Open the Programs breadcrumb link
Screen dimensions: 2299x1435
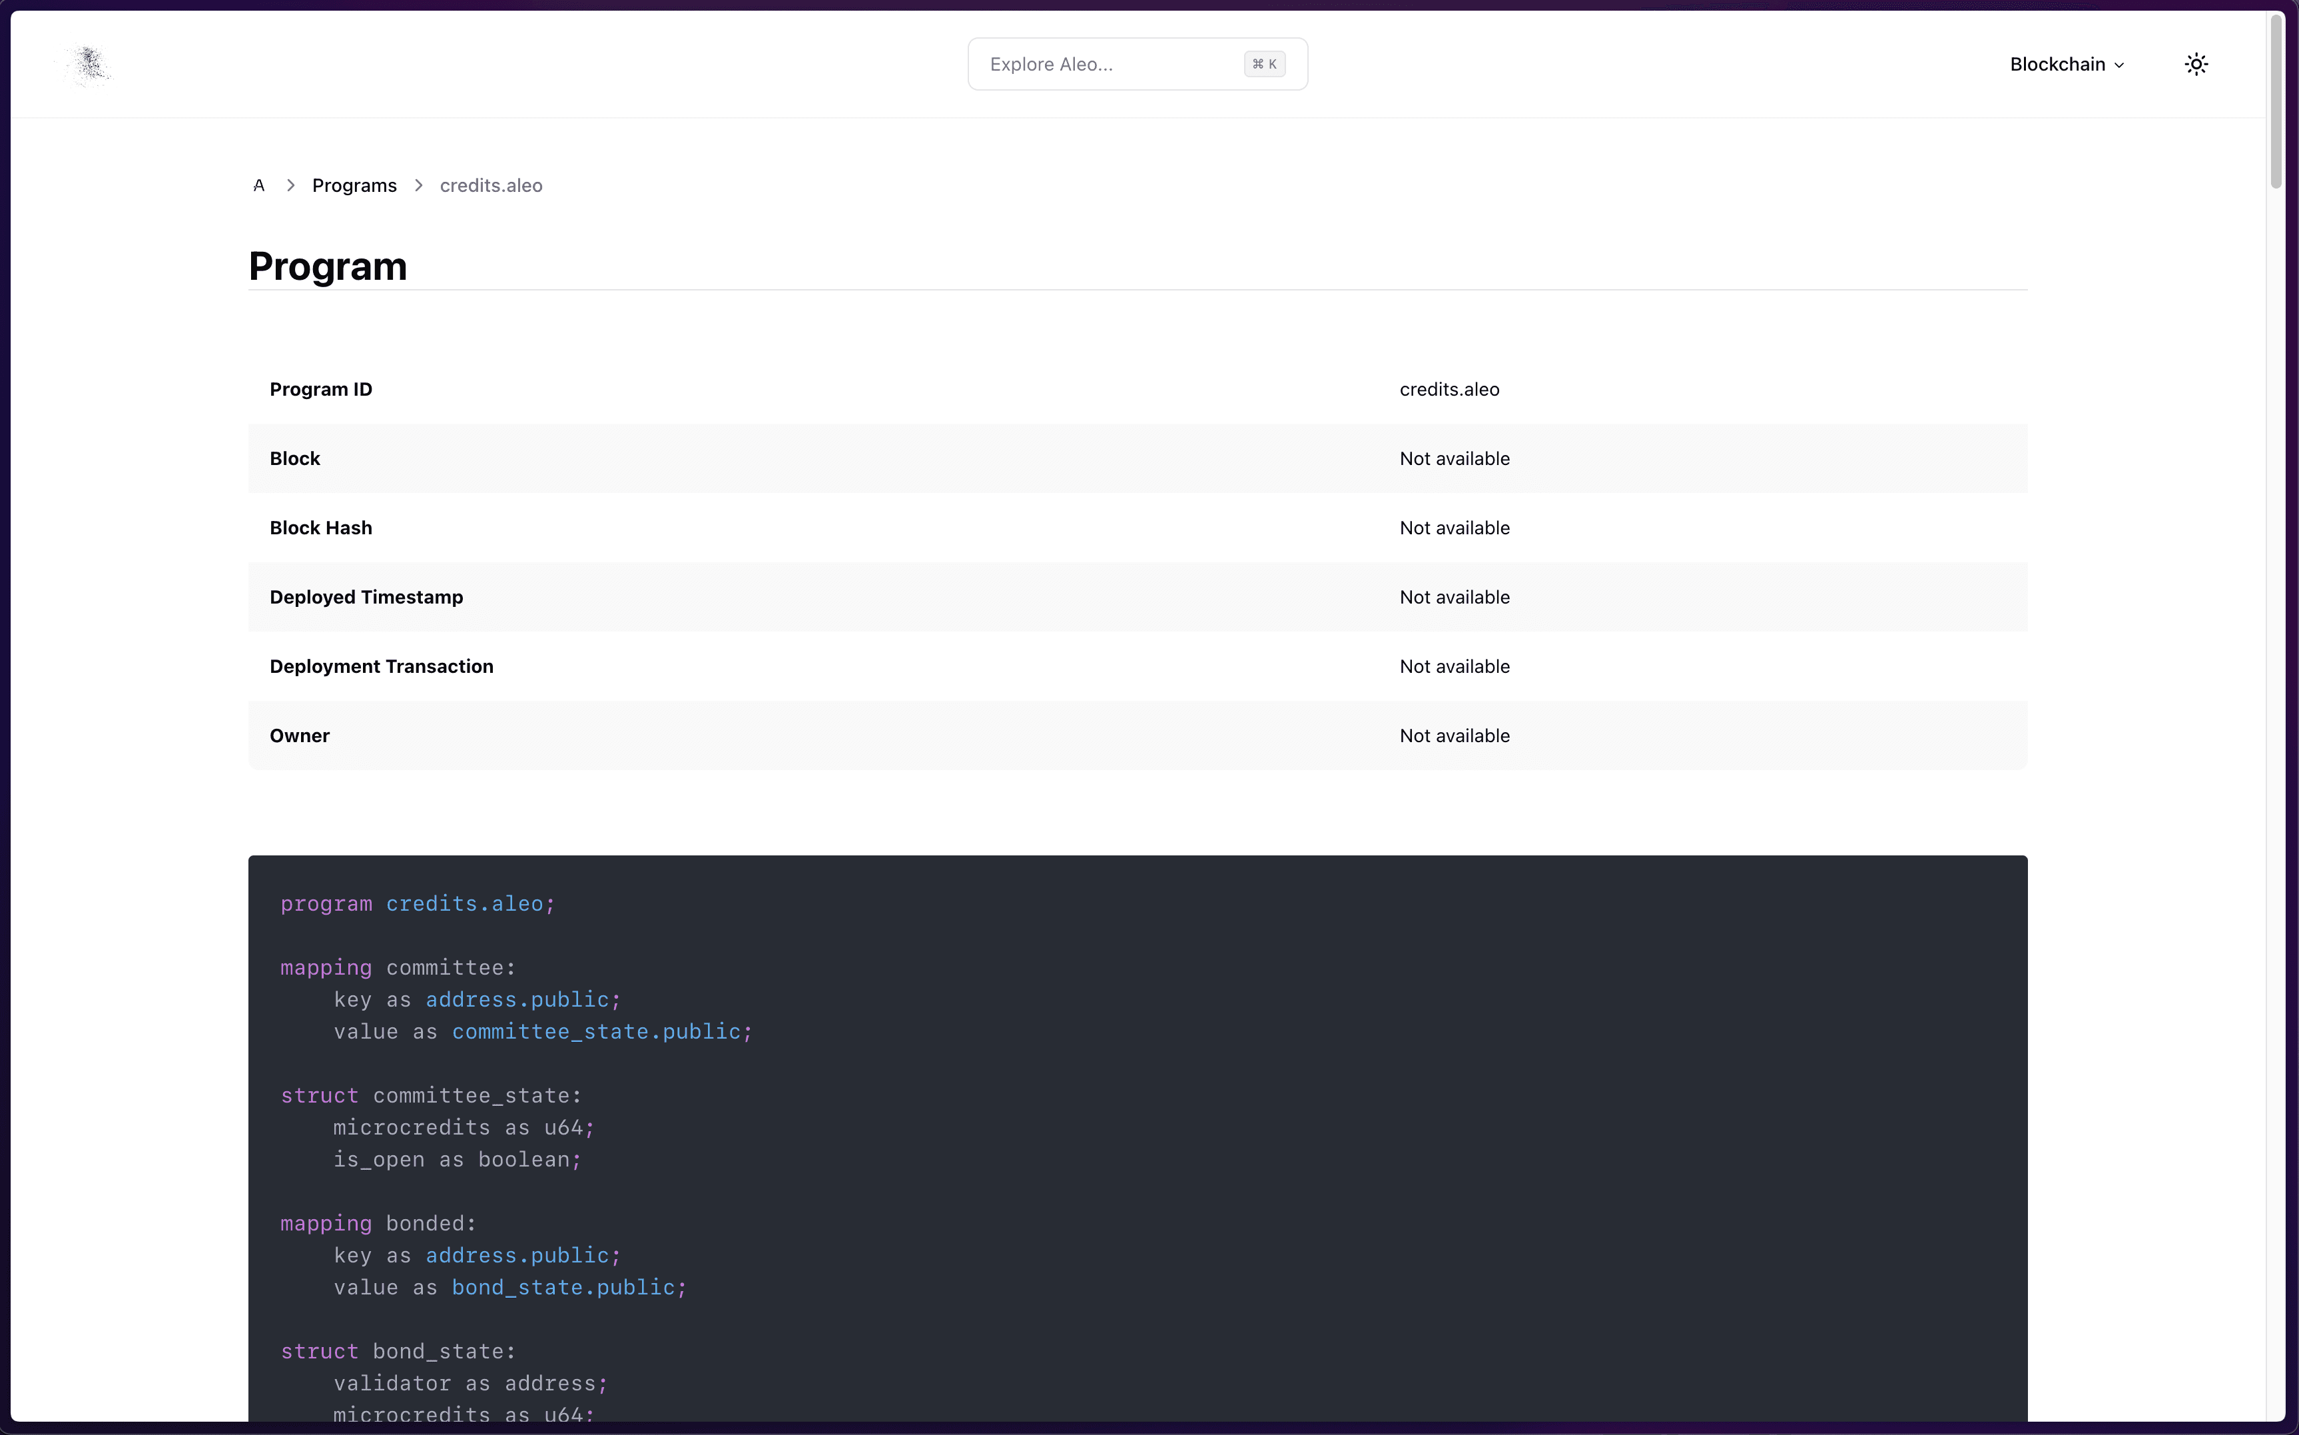click(354, 185)
